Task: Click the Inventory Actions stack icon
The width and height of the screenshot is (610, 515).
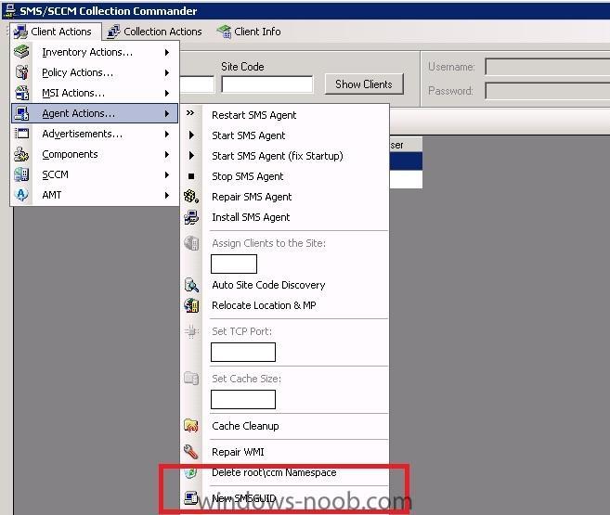Action: pos(21,52)
